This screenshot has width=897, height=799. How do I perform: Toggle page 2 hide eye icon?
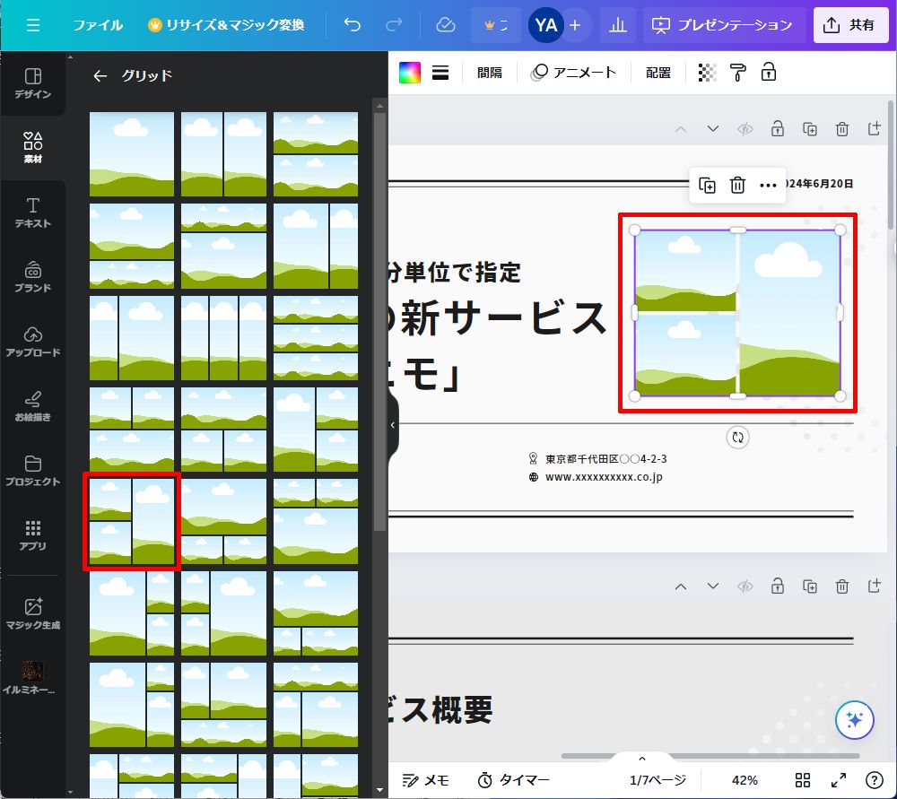pos(745,586)
